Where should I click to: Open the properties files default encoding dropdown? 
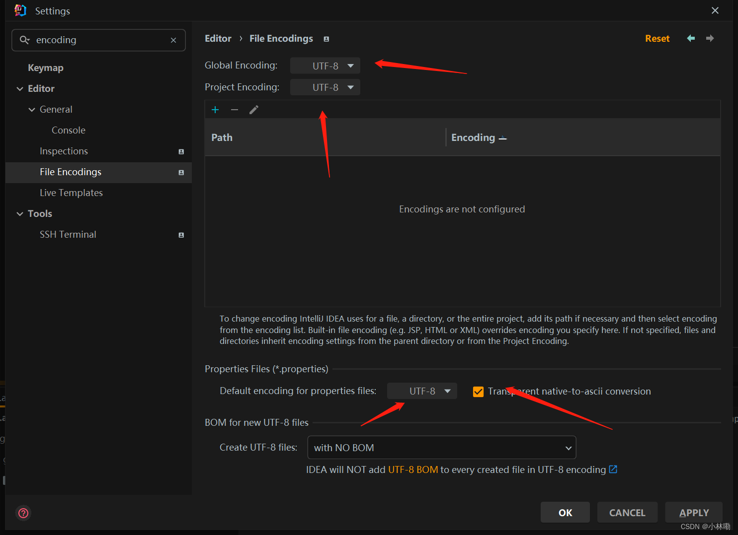[x=422, y=391]
